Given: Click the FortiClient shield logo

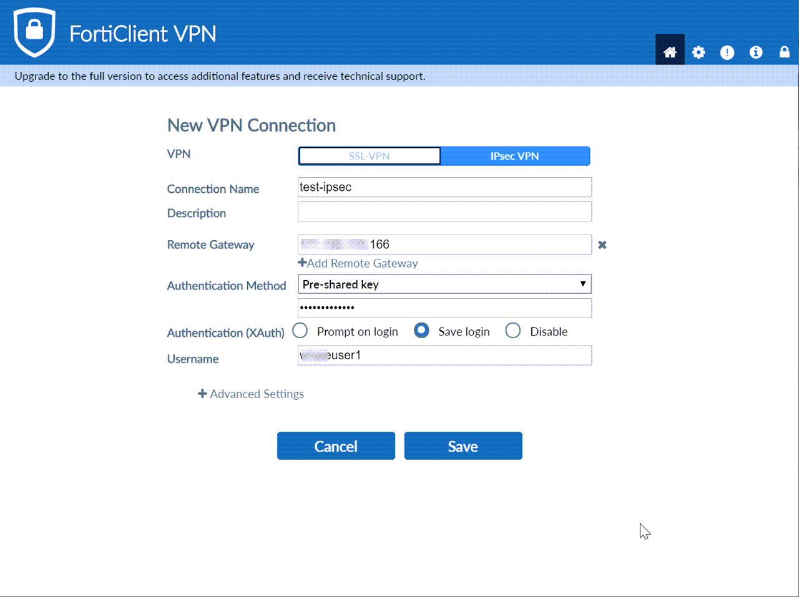Looking at the screenshot, I should click(34, 31).
